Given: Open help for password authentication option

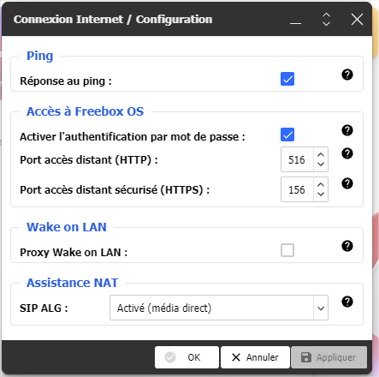Looking at the screenshot, I should pyautogui.click(x=347, y=130).
